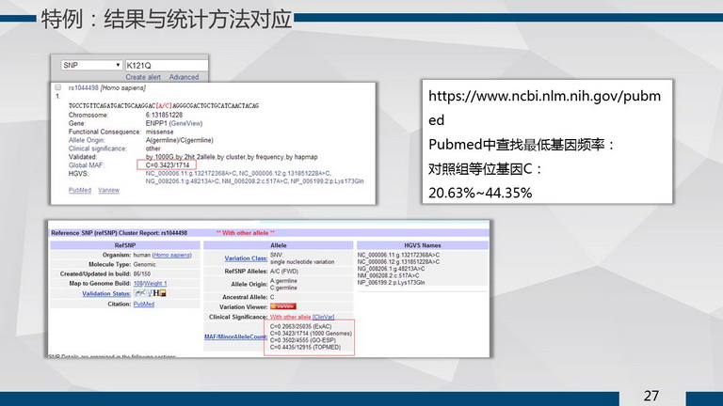Tick the checkbox beside result rs1044498
This screenshot has width=723, height=406.
point(58,87)
